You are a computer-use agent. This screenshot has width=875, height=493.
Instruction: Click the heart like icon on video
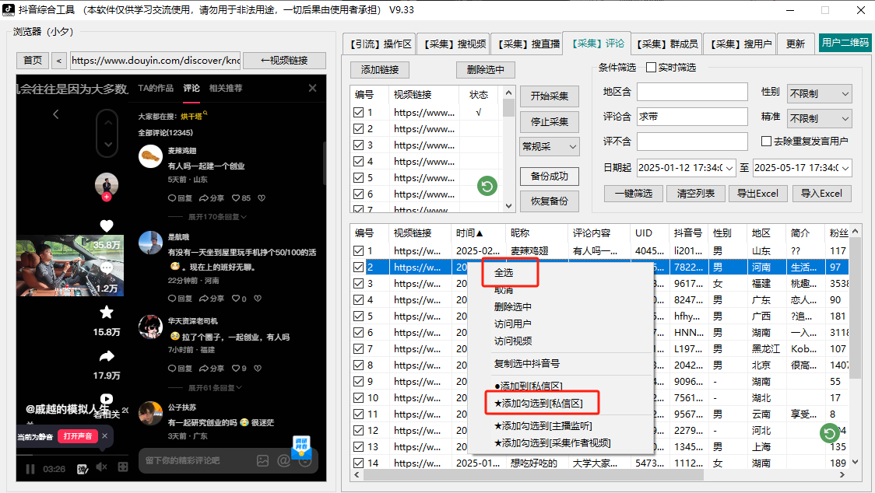pos(107,226)
